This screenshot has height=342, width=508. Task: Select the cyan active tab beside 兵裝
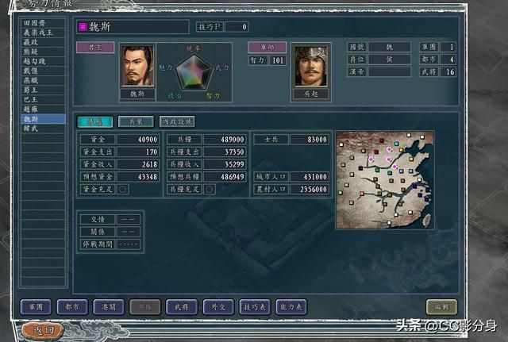click(95, 121)
